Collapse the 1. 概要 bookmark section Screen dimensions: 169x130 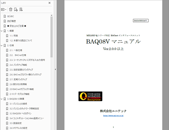pos(1,31)
